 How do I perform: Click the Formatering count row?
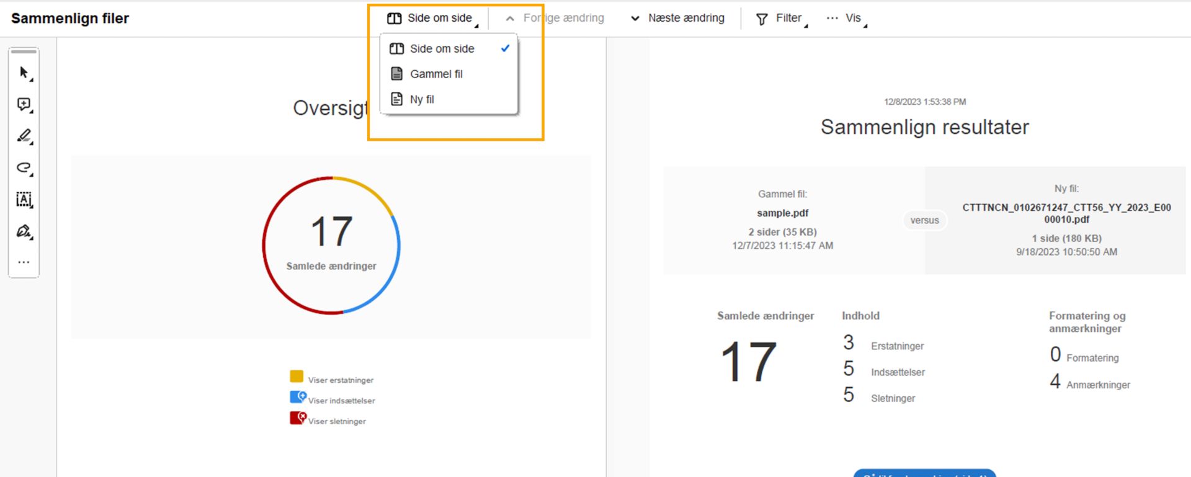1084,355
